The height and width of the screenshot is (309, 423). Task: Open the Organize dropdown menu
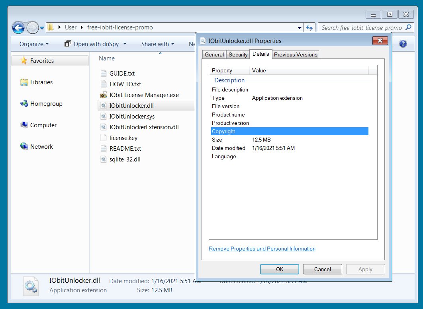pos(32,44)
